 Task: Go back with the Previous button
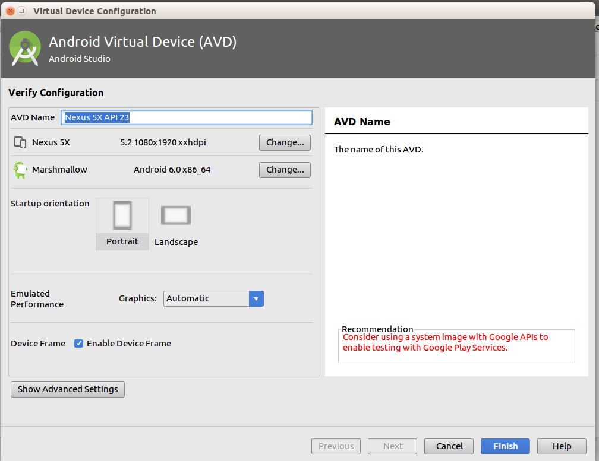[x=336, y=446]
